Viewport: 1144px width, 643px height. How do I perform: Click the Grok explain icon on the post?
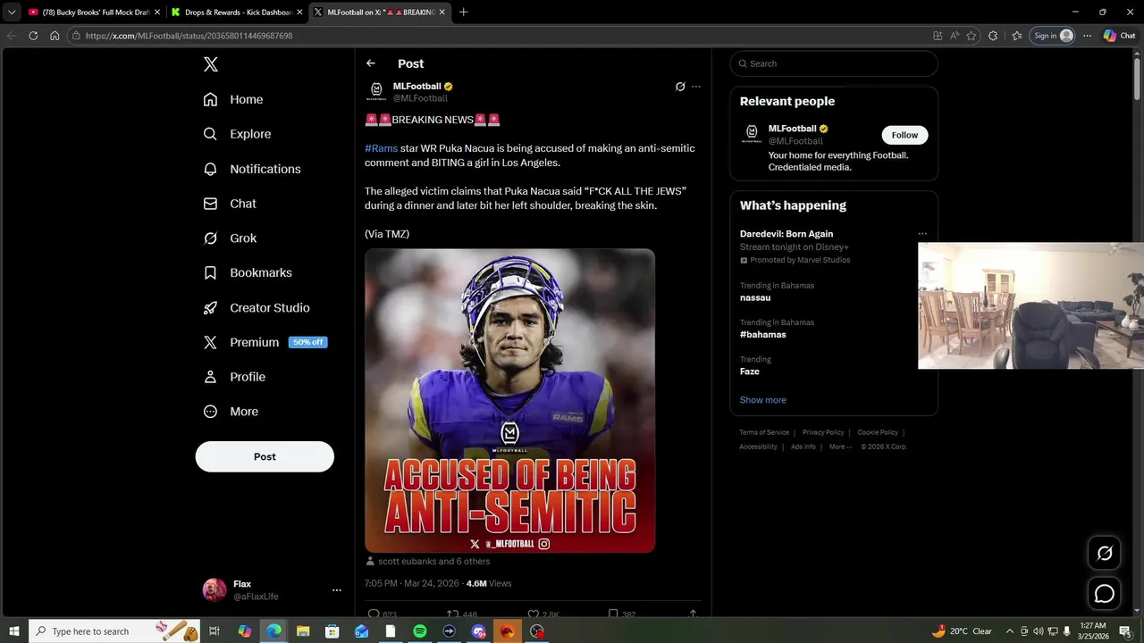tap(680, 87)
